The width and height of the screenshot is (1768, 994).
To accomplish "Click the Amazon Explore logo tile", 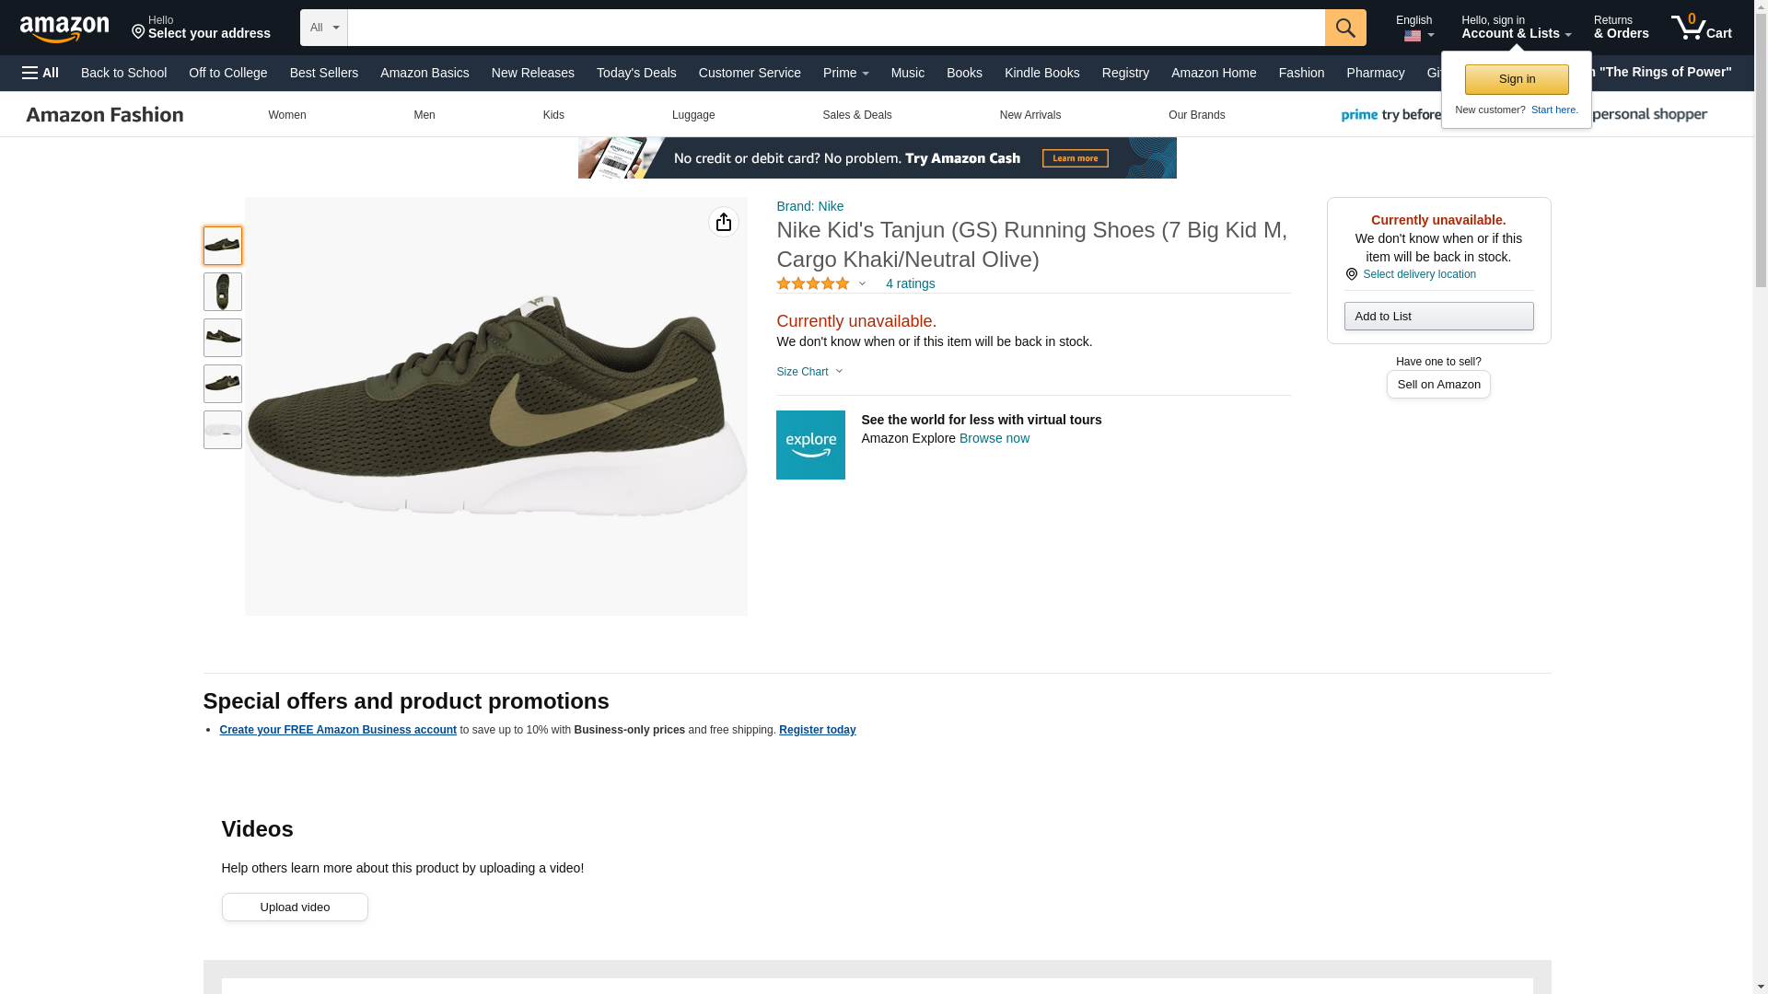I will (x=810, y=445).
